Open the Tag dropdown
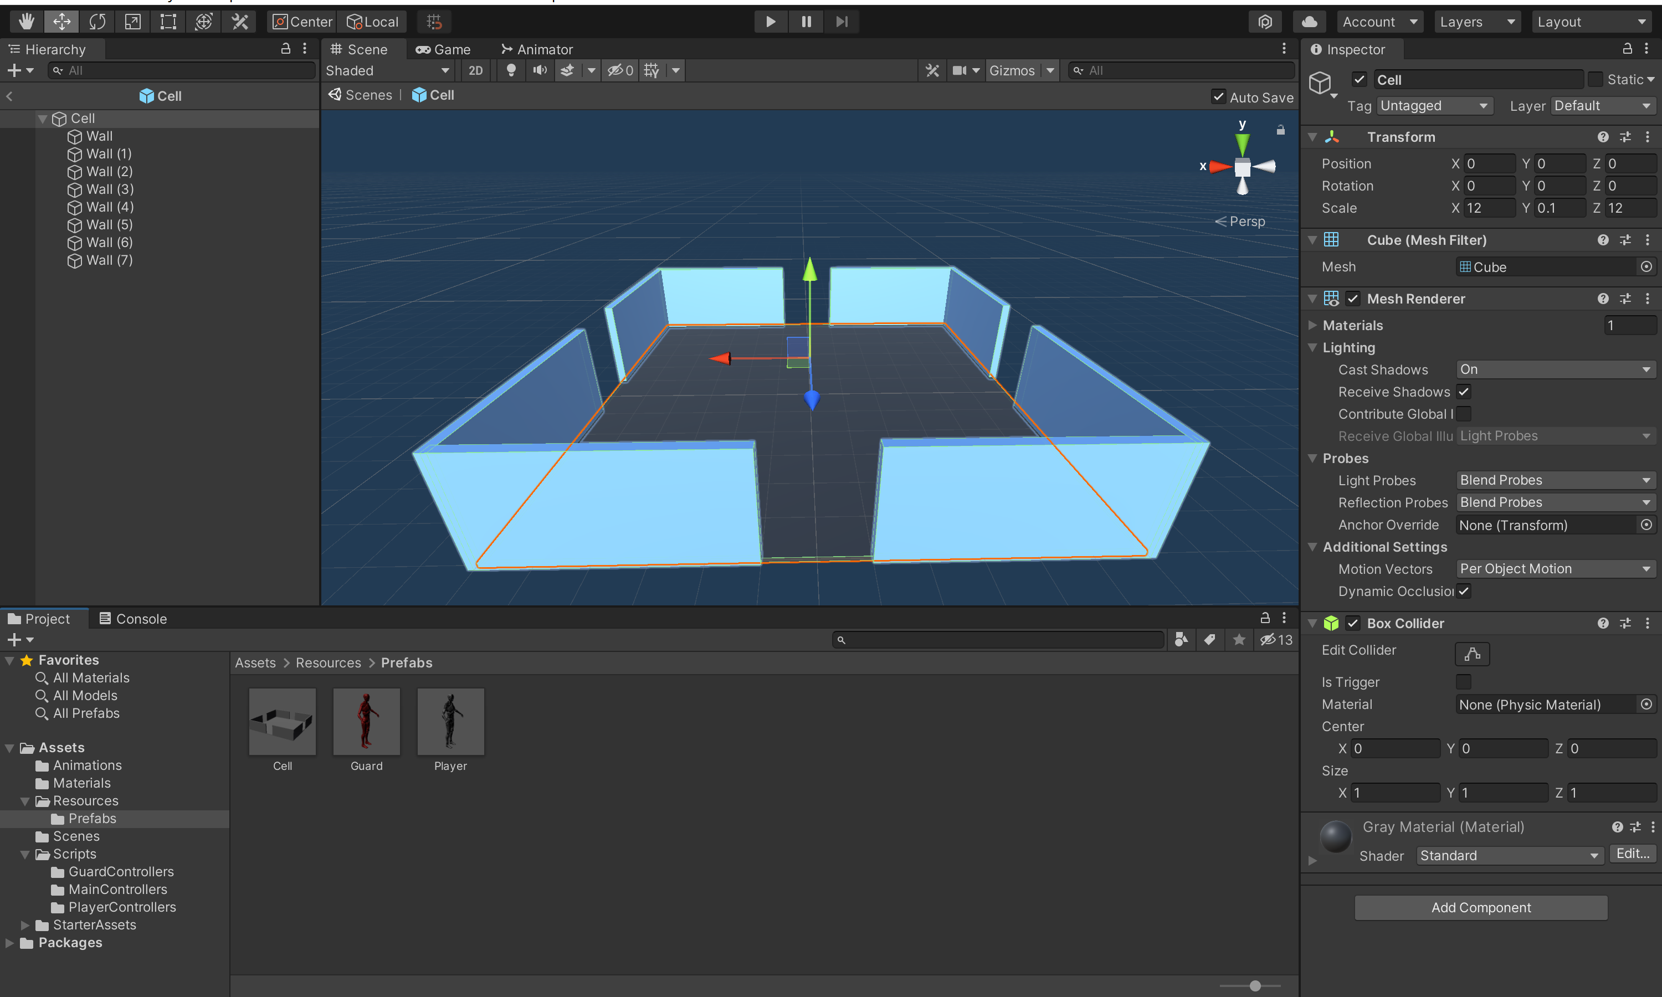The image size is (1662, 997). [x=1434, y=105]
